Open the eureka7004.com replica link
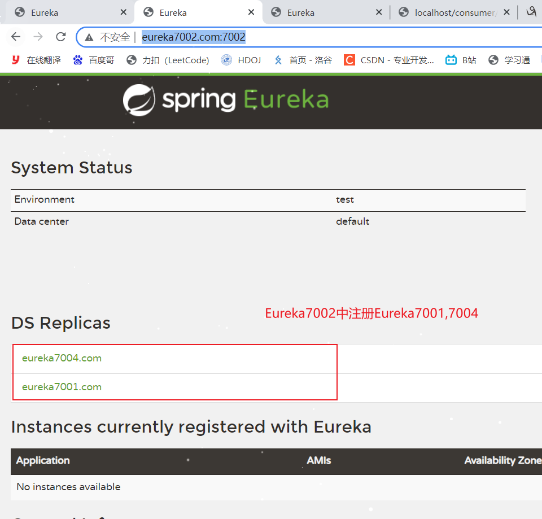Image resolution: width=542 pixels, height=519 pixels. coord(61,357)
